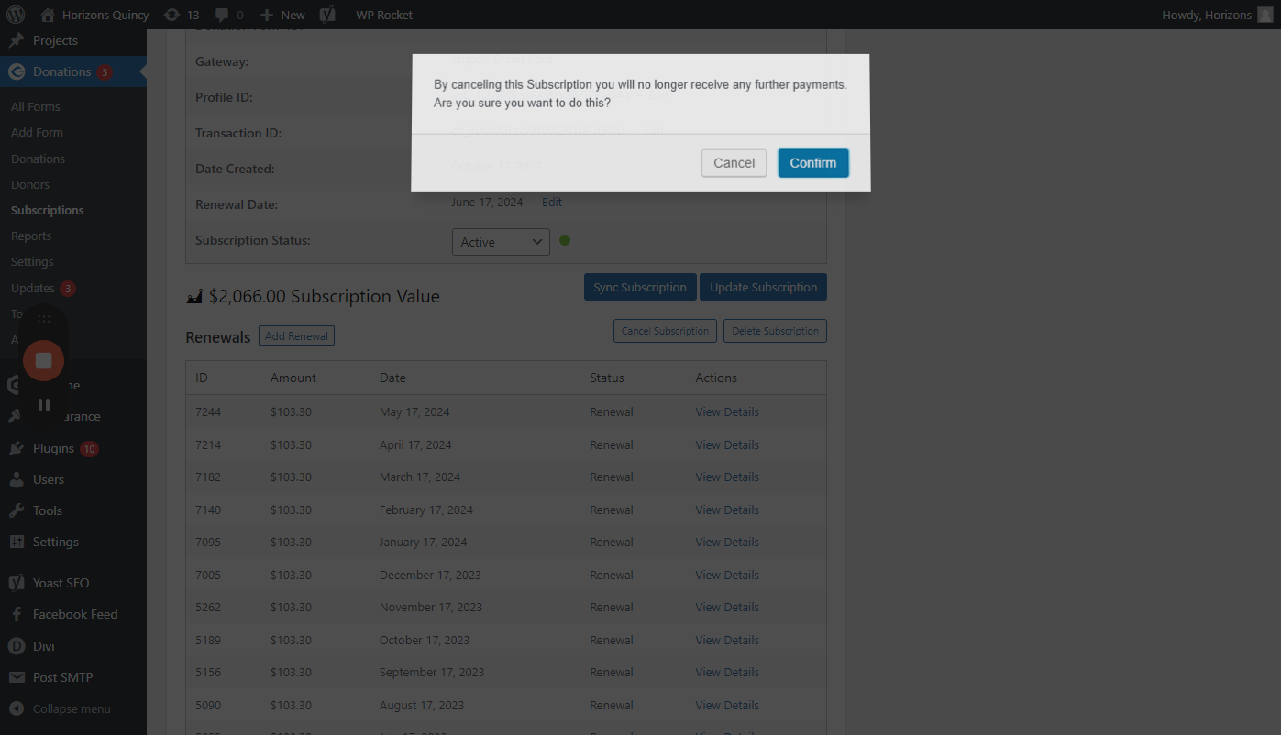Open the Yoast icon in admin bar
The width and height of the screenshot is (1281, 735).
pos(327,15)
